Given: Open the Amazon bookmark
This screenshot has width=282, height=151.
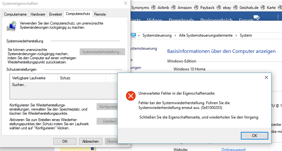Looking at the screenshot, I should 184,8.
